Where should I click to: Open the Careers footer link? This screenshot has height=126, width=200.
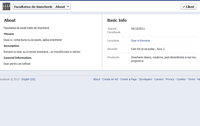pos(159,79)
